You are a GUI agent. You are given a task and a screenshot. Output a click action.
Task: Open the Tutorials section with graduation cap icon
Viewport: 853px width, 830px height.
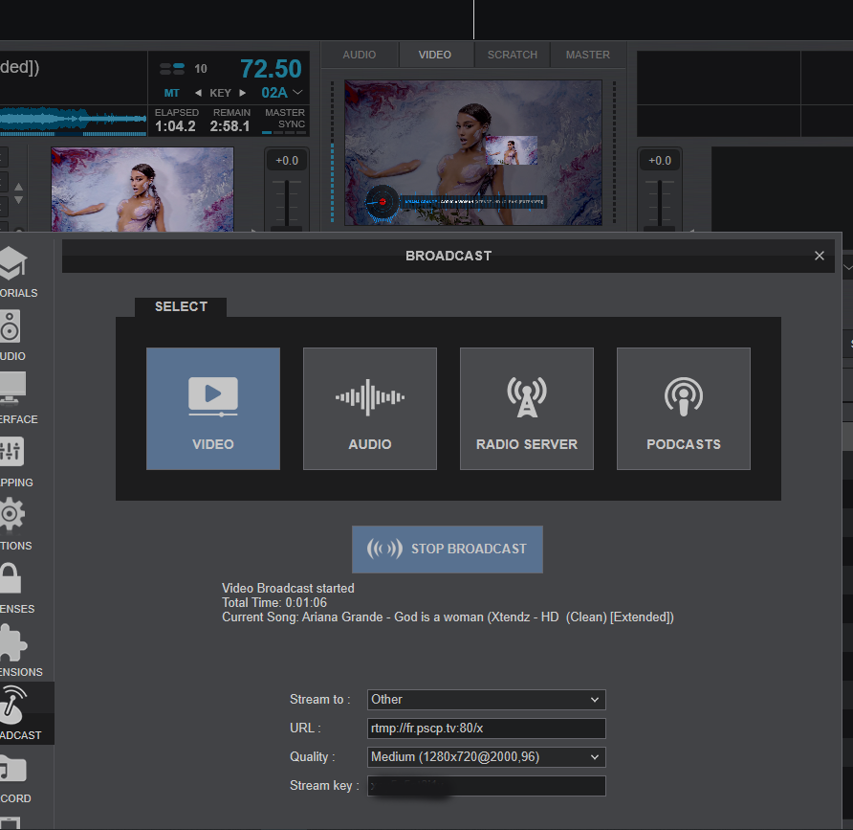click(x=13, y=264)
